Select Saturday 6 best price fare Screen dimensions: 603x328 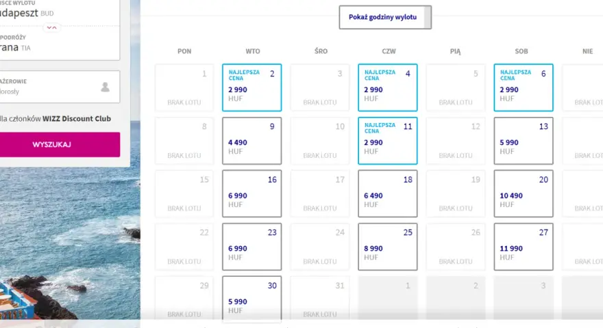[524, 87]
